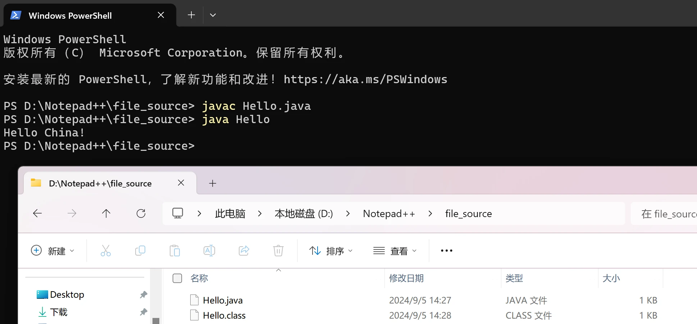Image resolution: width=697 pixels, height=324 pixels.
Task: Add a new File Explorer tab
Action: 213,183
